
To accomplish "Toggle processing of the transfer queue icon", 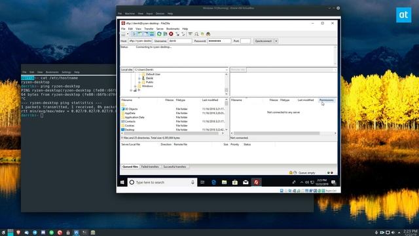I will [165, 34].
